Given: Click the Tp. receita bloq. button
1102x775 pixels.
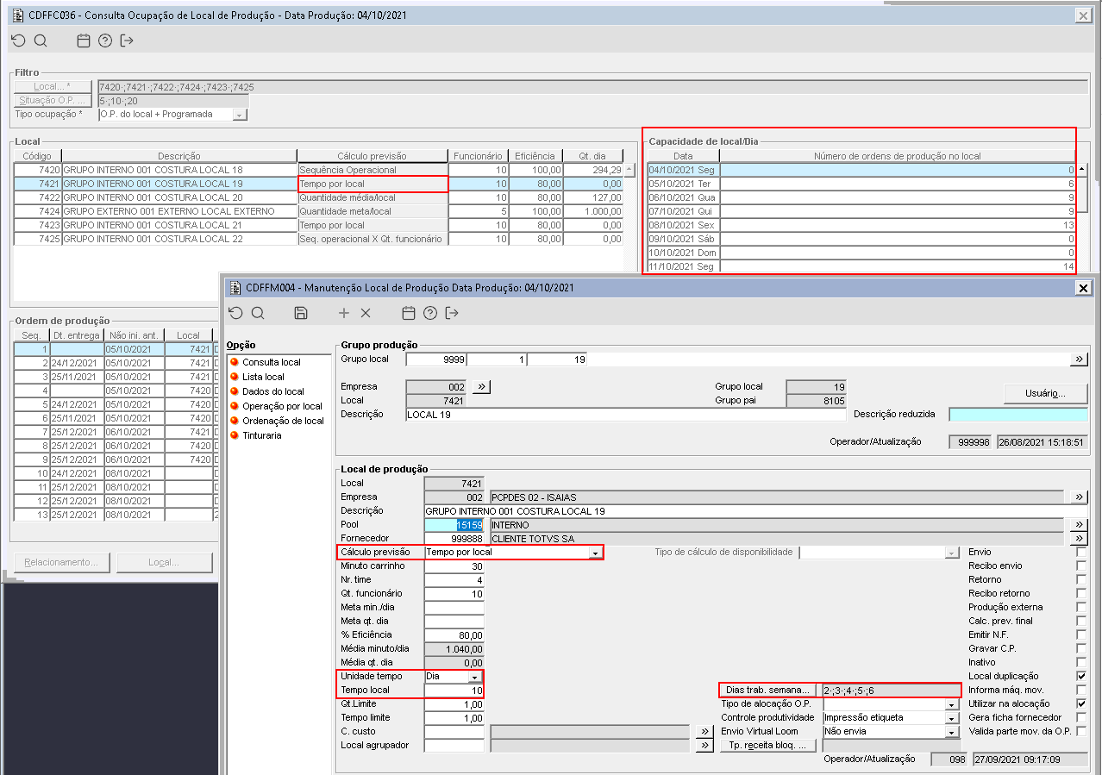Looking at the screenshot, I should point(767,746).
